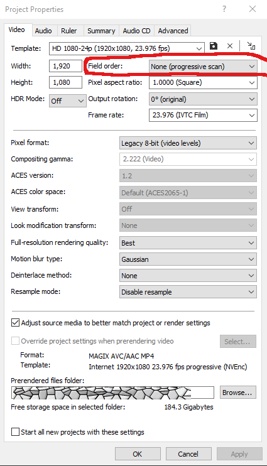The image size is (267, 466).
Task: Expand the Frame rate combo box
Action: tap(203, 115)
